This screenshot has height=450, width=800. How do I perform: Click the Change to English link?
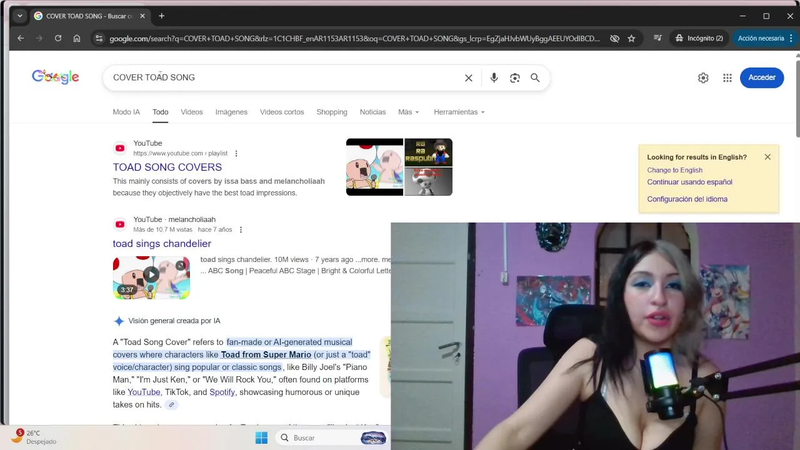tap(675, 170)
